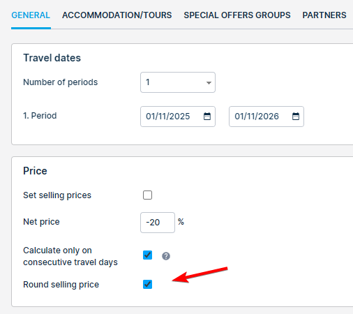This screenshot has height=314, width=353.
Task: Enable the Set selling prices checkbox
Action: tap(147, 195)
